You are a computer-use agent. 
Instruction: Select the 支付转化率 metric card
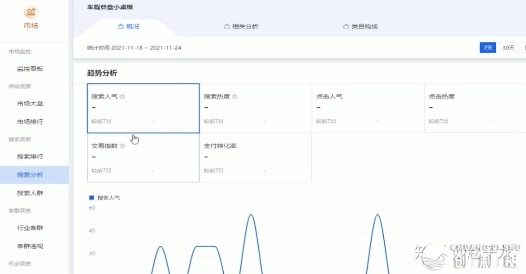click(256, 158)
